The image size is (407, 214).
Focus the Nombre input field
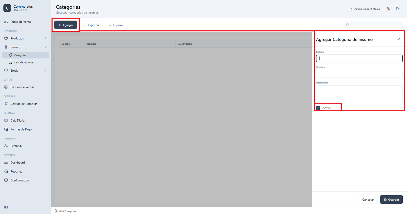[x=359, y=74]
